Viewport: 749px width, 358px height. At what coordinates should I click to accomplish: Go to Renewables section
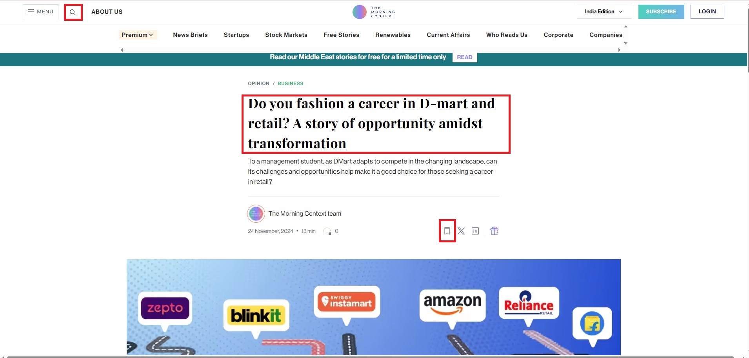(393, 35)
